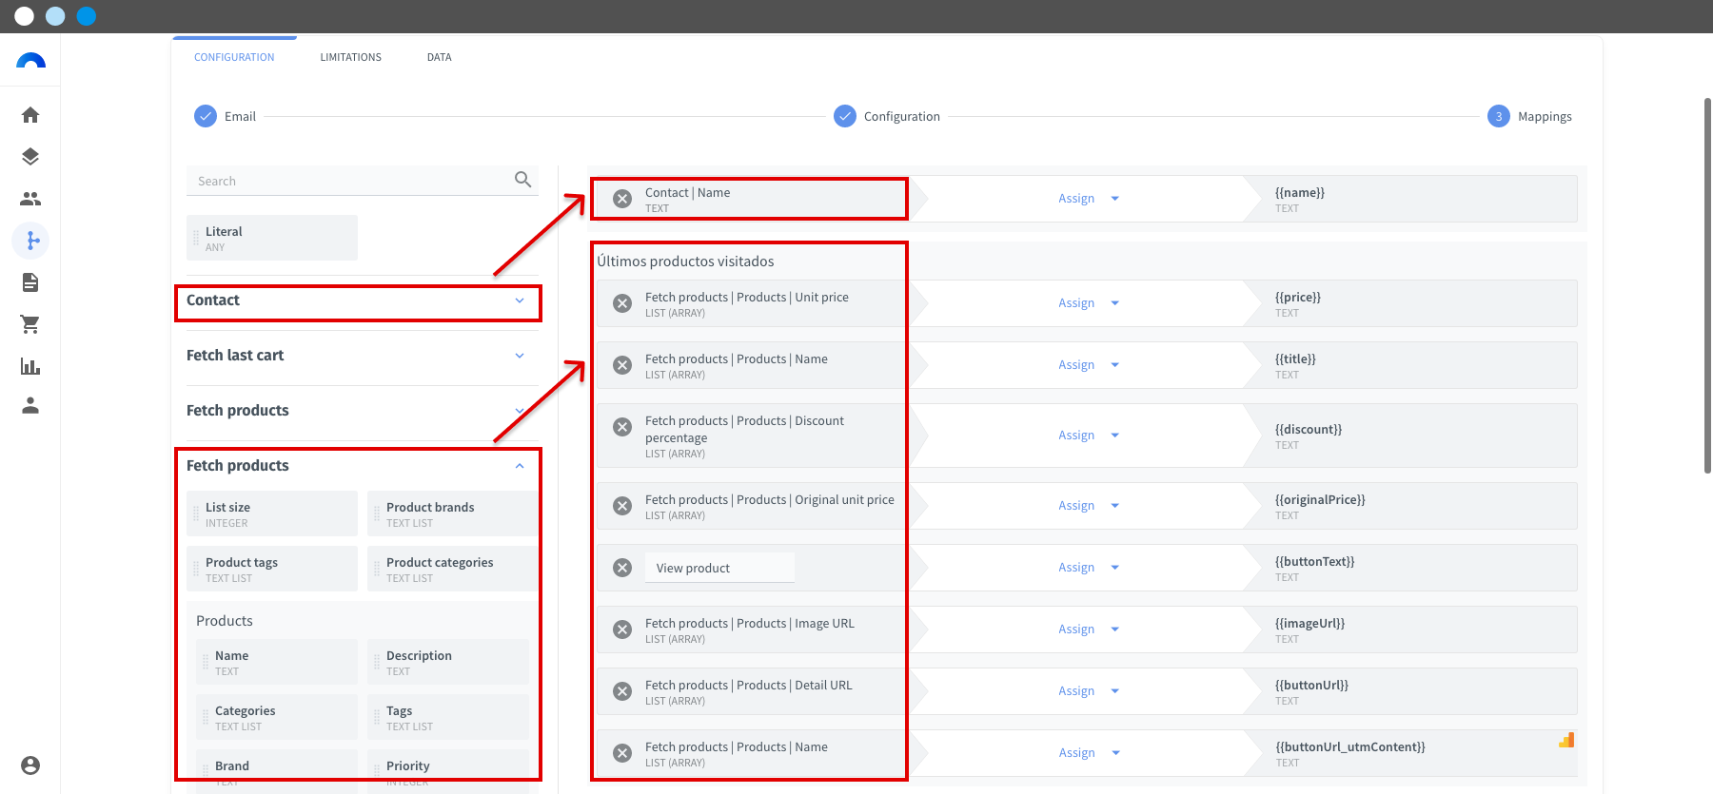Open Assign dropdown for {{discount}}
Screen dimensions: 1713x794
pos(1089,436)
